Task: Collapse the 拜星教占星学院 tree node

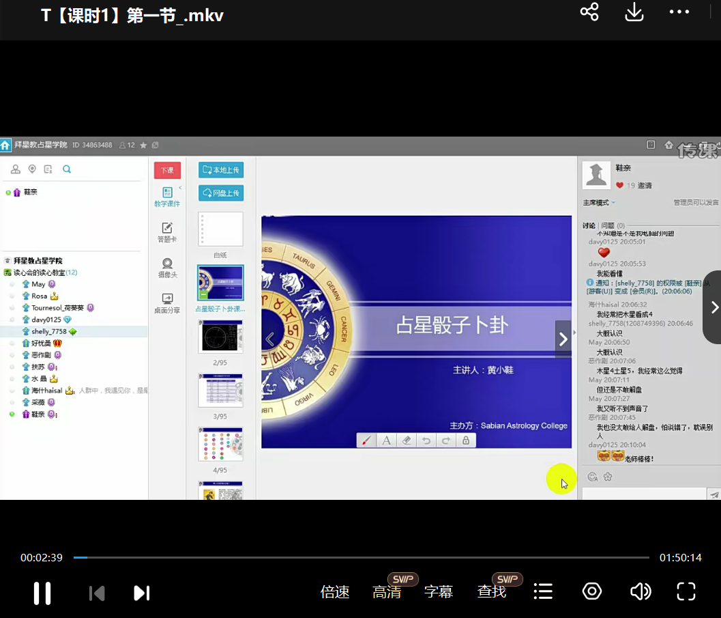Action: click(8, 260)
